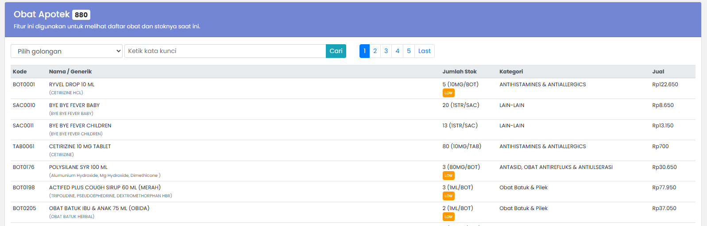Select the CETIRIZINE 10 MG TABLET row name
The image size is (707, 226).
pyautogui.click(x=80, y=146)
